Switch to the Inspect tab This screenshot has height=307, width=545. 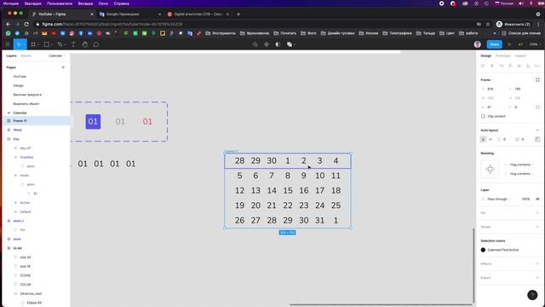coord(520,55)
